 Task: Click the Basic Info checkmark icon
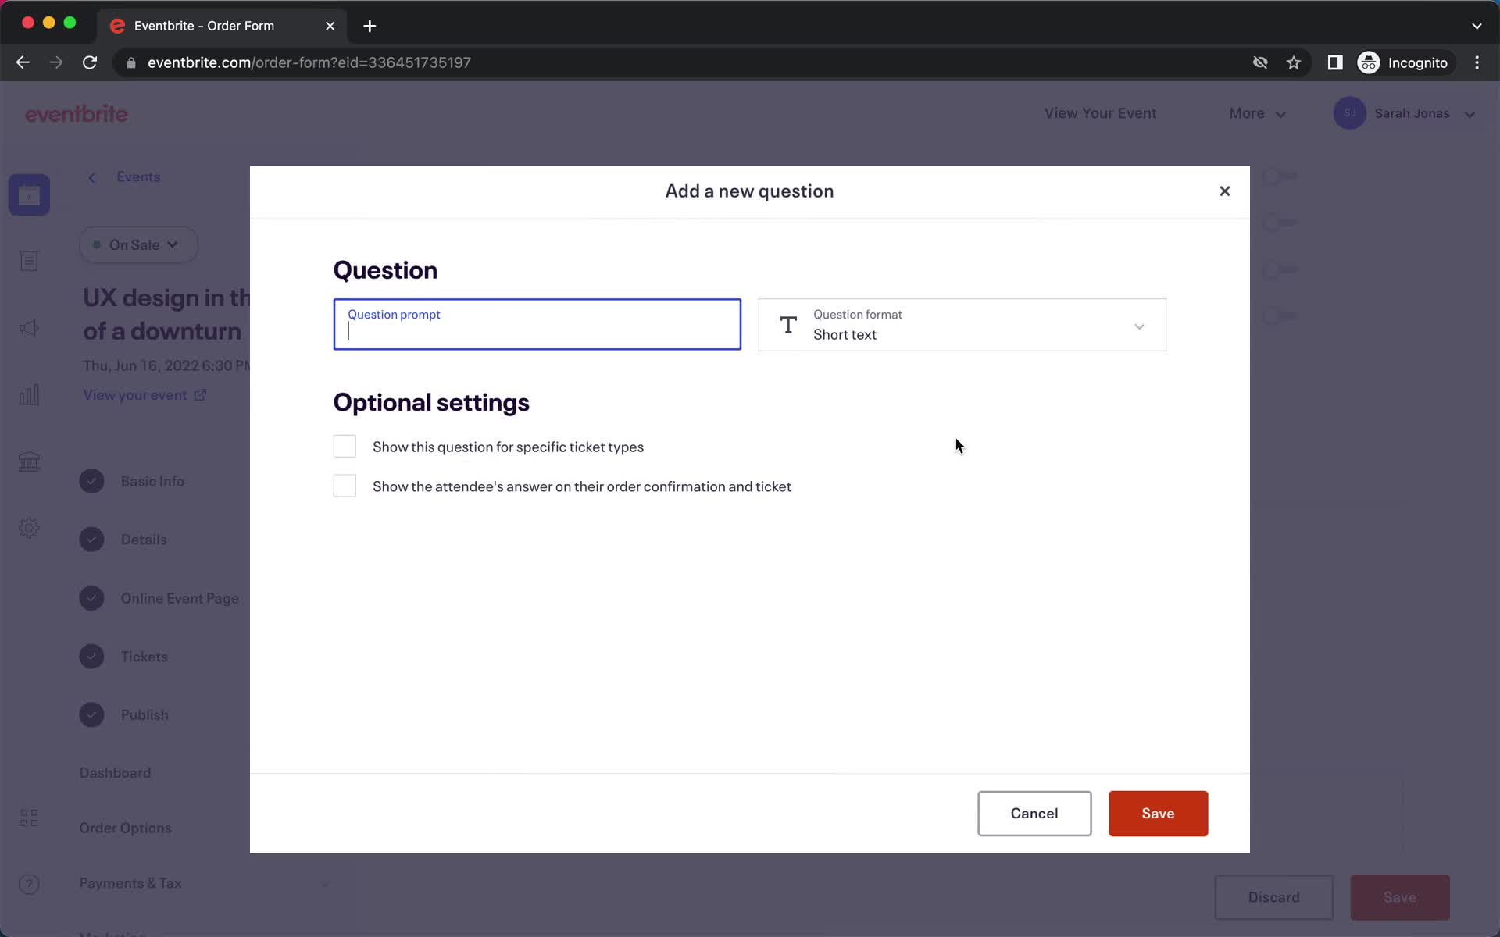pyautogui.click(x=91, y=480)
